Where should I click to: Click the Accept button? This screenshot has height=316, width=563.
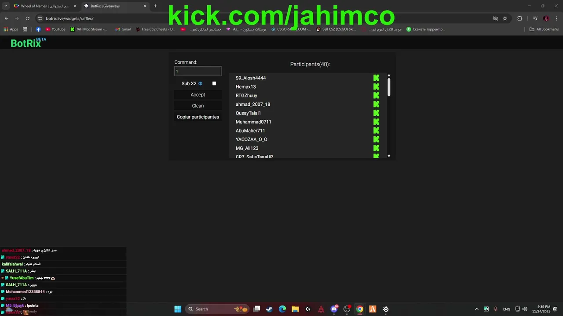tap(198, 95)
